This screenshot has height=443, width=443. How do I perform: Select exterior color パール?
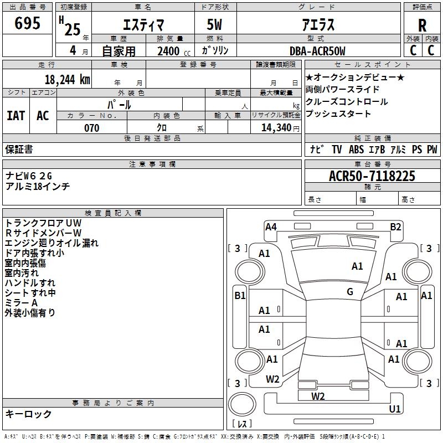(119, 105)
